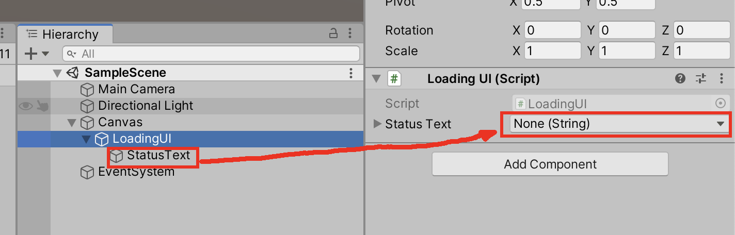
Task: Open Loading UI component three-dot menu
Action: coord(722,79)
